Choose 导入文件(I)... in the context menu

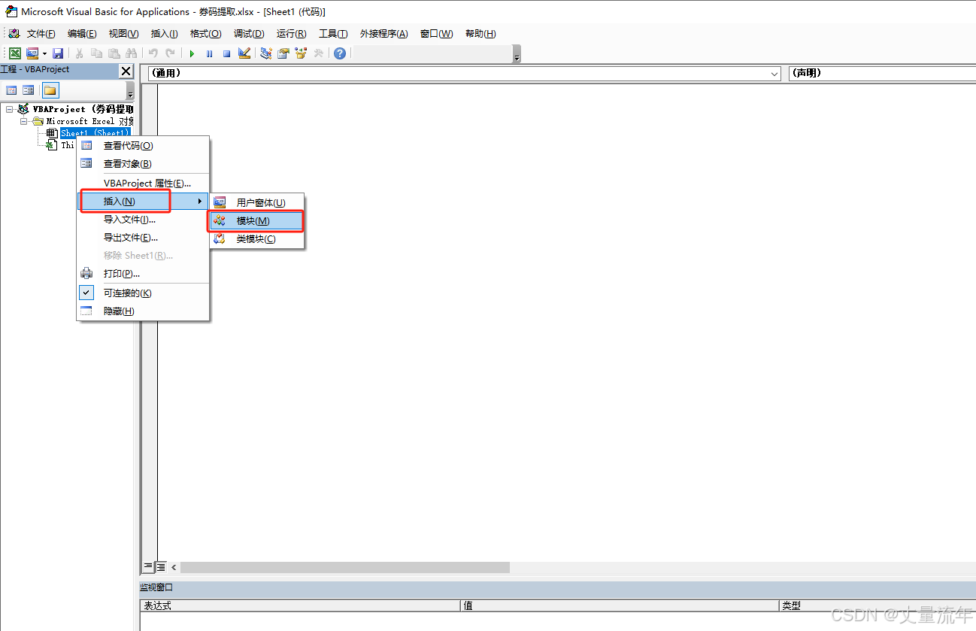pos(143,220)
